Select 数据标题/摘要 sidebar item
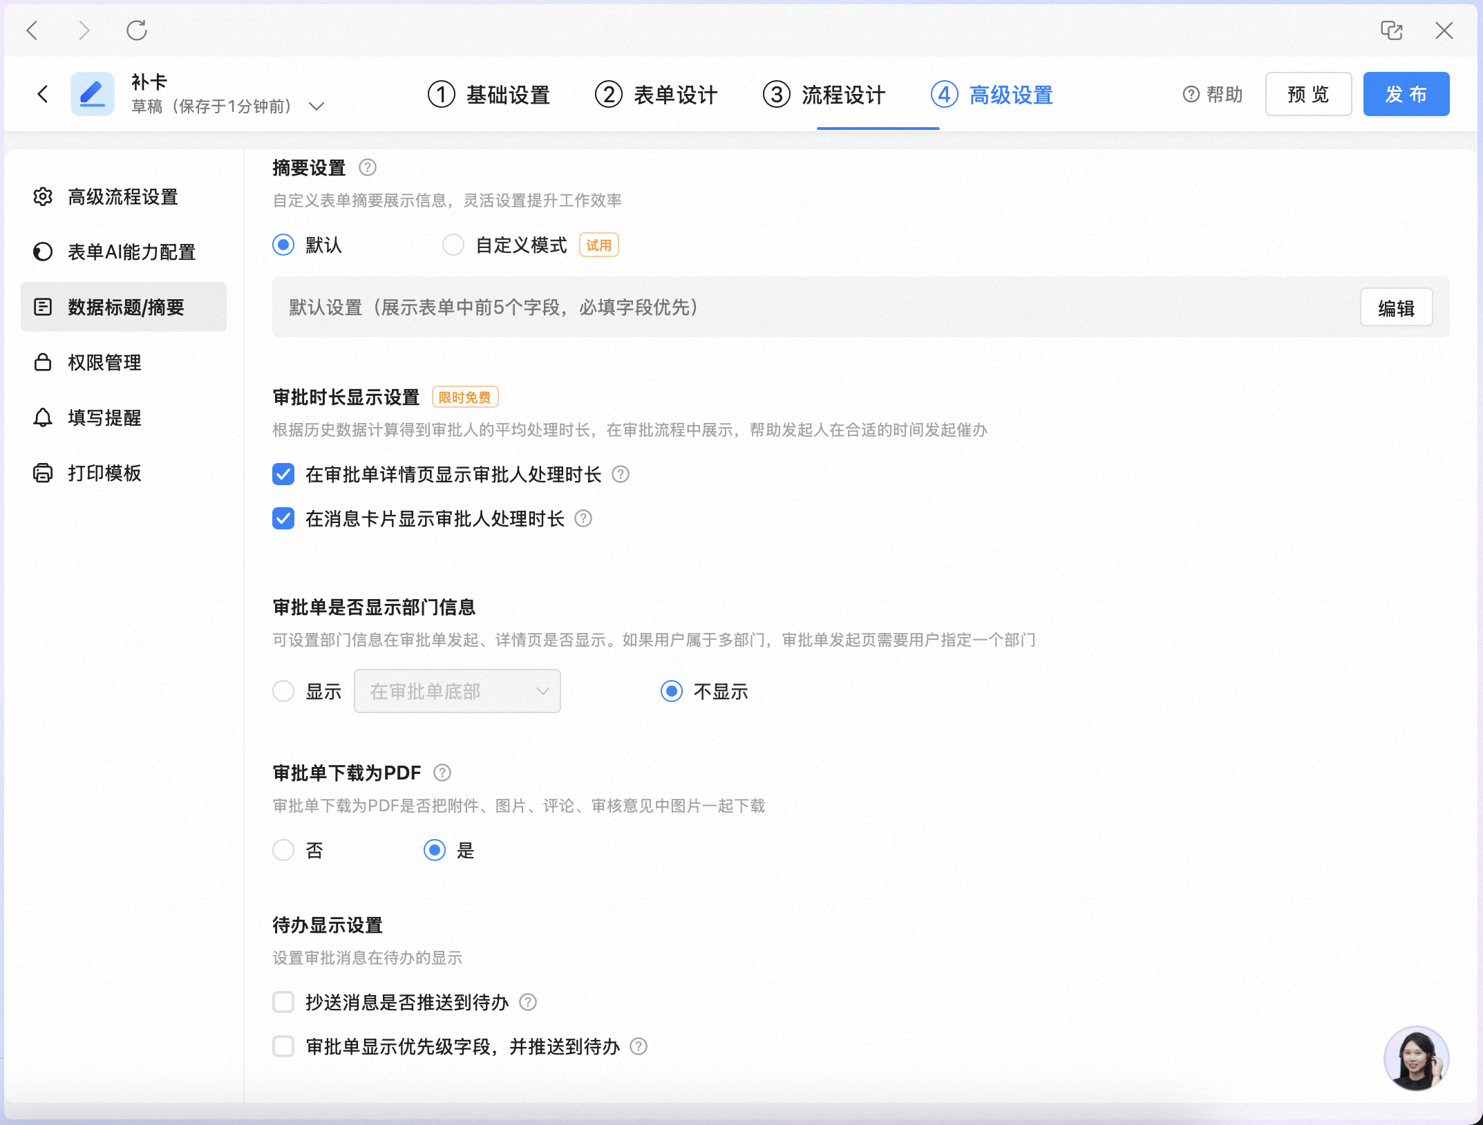The image size is (1483, 1125). pyautogui.click(x=124, y=307)
